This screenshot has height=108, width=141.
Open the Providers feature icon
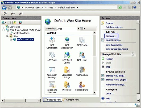click(x=67, y=86)
